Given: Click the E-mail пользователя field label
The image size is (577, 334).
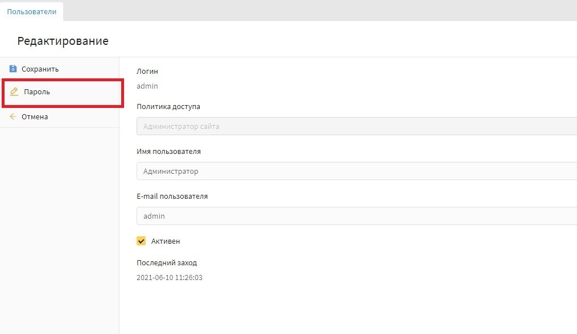Looking at the screenshot, I should click(x=172, y=197).
